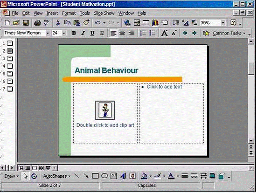
Task: Choose the Oval drawing tool
Action: pos(104,176)
